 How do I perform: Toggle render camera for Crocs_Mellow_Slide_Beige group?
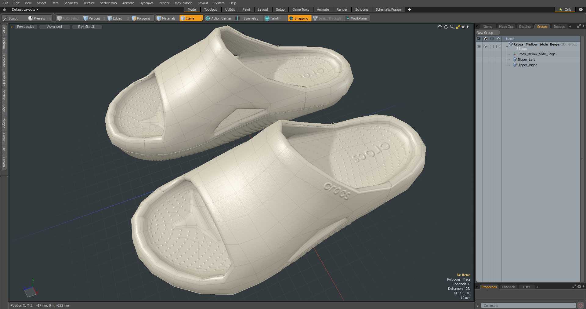click(486, 46)
